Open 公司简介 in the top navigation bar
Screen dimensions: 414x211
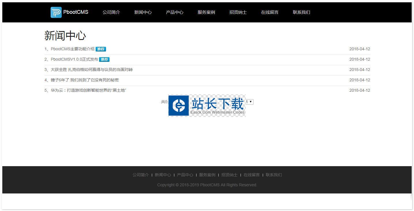[x=111, y=12]
